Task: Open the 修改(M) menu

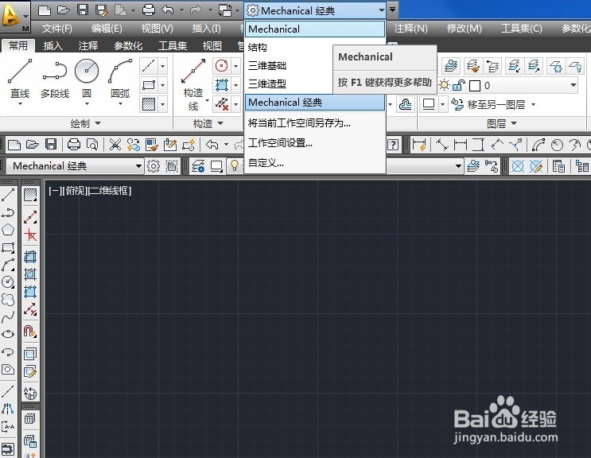Action: 464,29
